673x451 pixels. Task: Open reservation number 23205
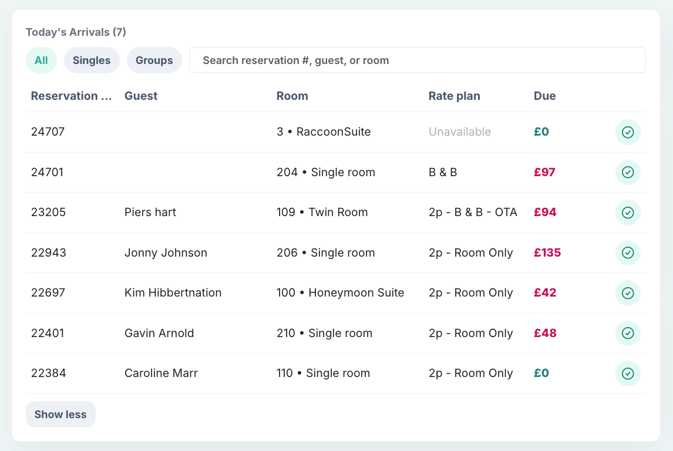[48, 213]
